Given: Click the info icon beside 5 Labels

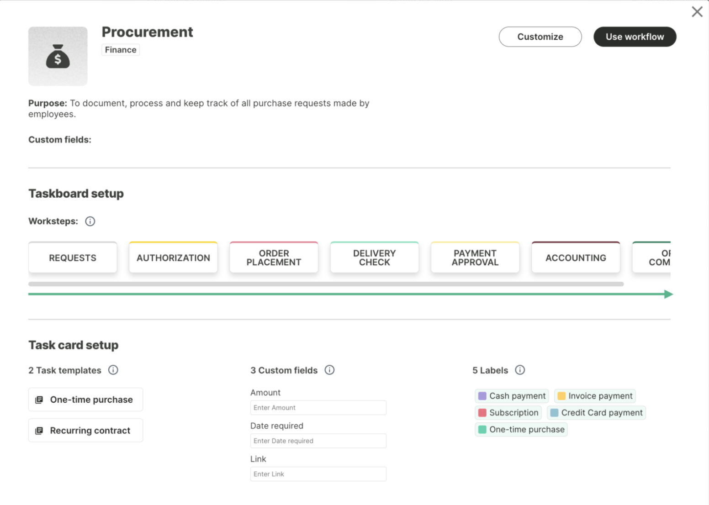Looking at the screenshot, I should click(x=520, y=370).
